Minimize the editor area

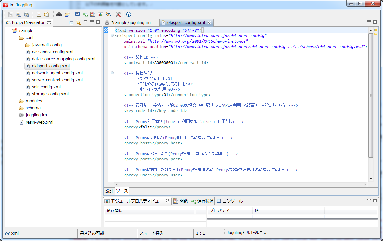pos(369,21)
